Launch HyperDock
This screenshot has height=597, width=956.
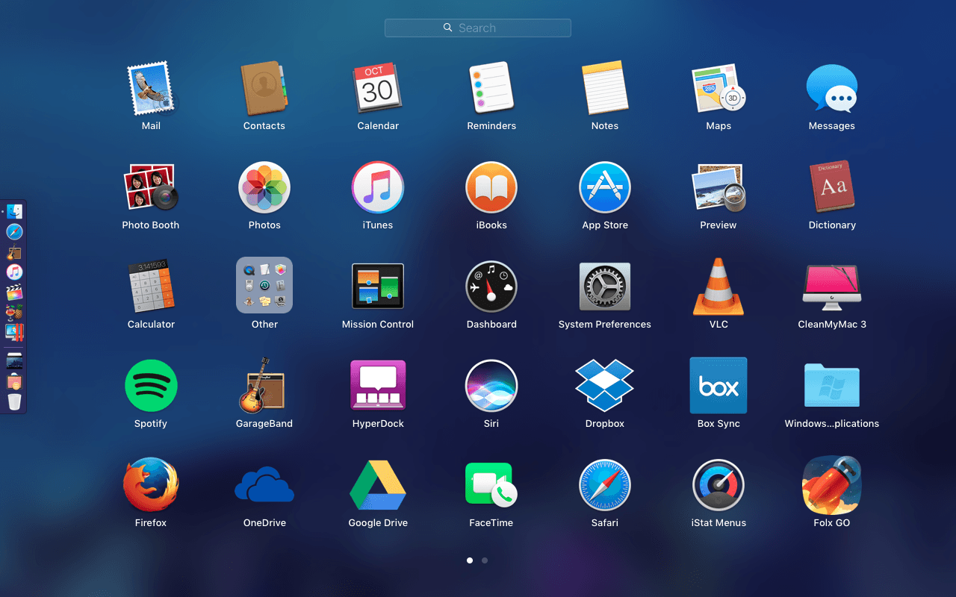pyautogui.click(x=378, y=386)
